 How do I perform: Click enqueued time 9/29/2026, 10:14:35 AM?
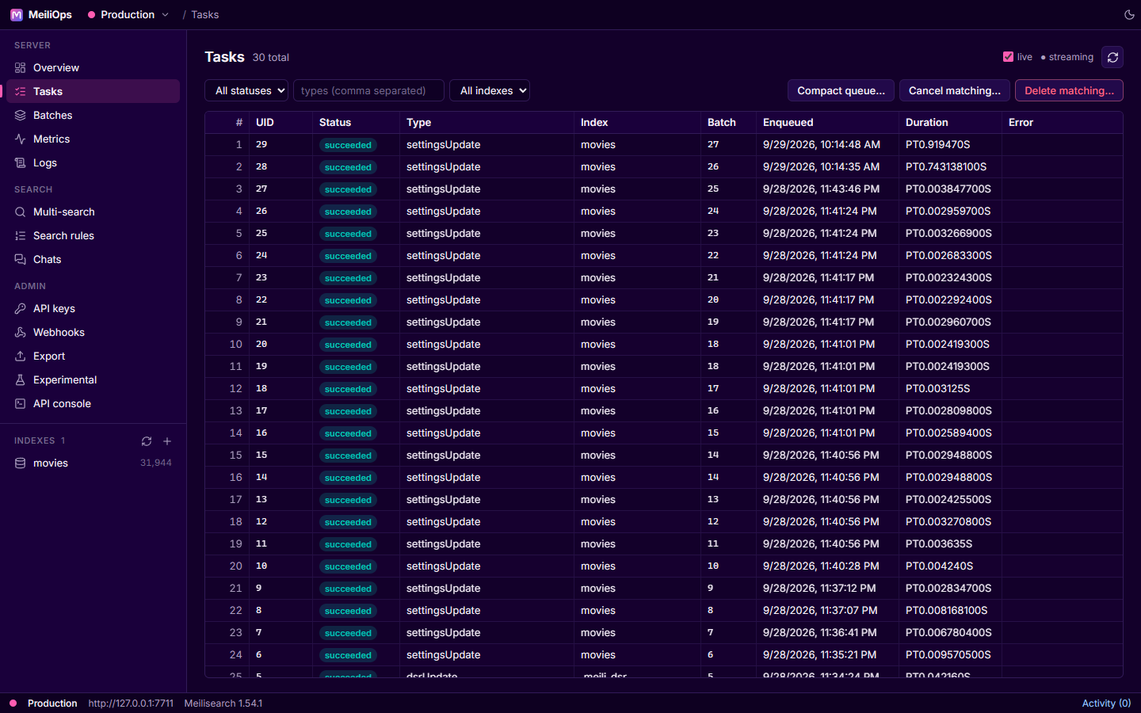[821, 167]
